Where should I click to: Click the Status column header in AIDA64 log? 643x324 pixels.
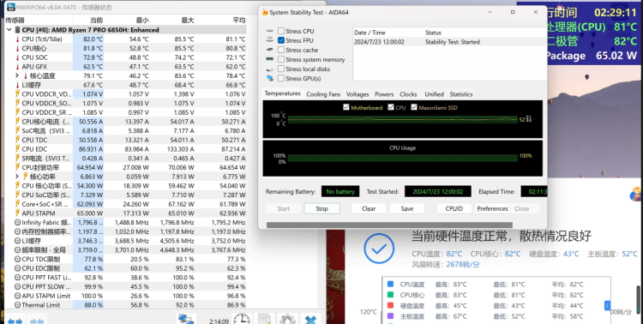433,33
